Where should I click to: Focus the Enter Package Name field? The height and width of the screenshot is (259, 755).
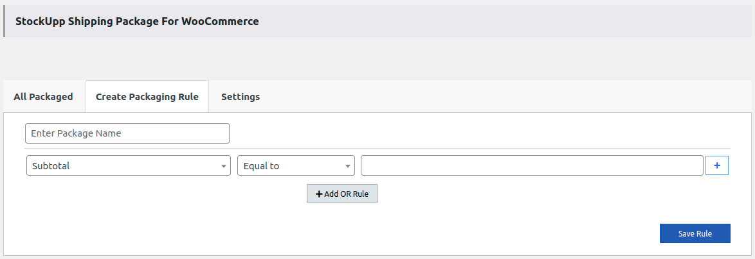click(127, 133)
